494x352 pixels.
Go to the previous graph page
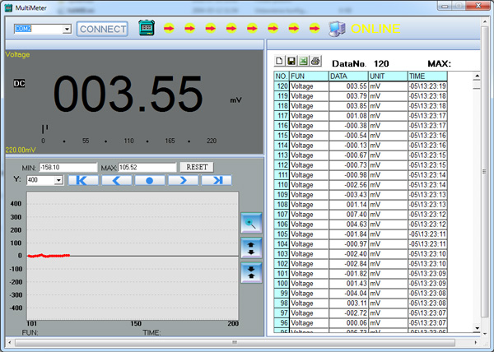click(116, 180)
